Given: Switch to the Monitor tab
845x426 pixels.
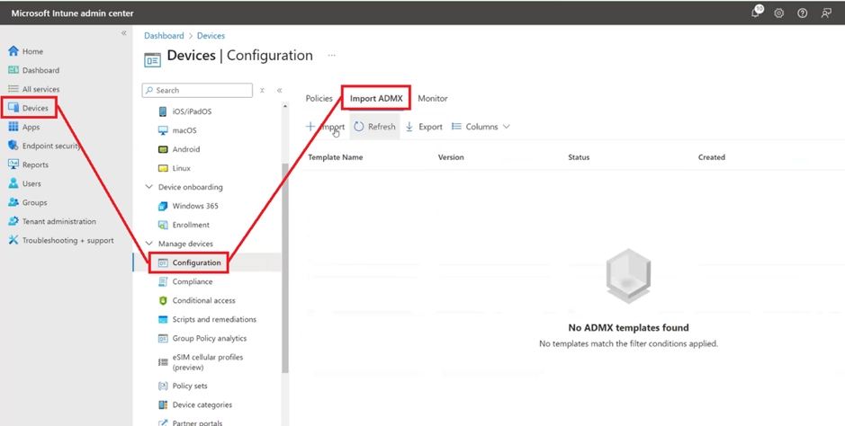Looking at the screenshot, I should click(x=433, y=98).
